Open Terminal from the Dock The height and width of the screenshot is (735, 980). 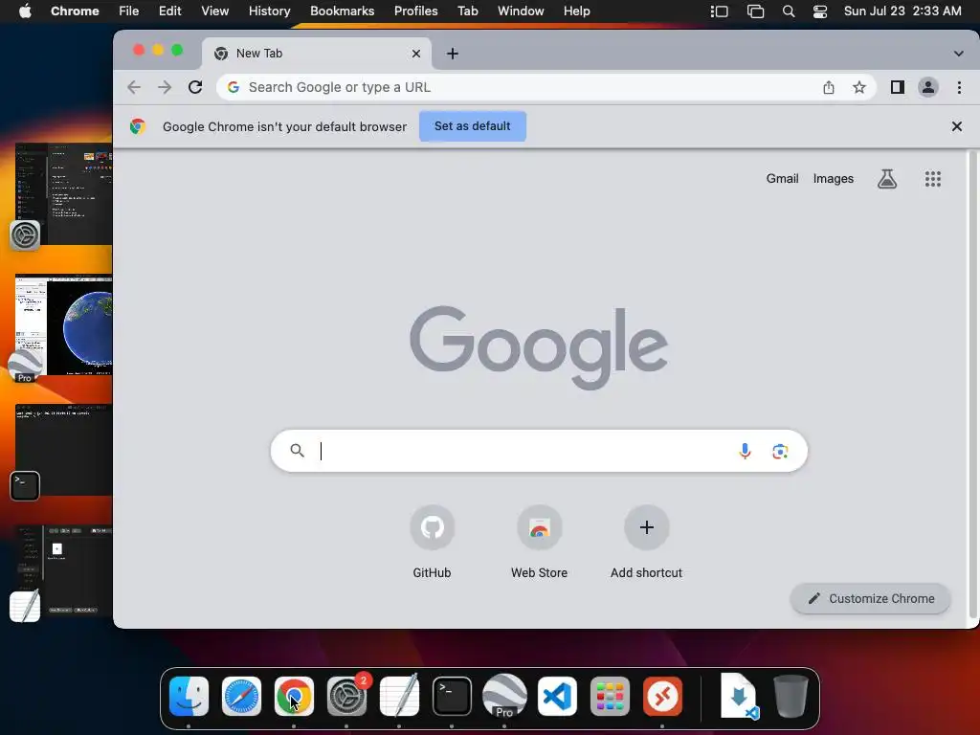[452, 696]
